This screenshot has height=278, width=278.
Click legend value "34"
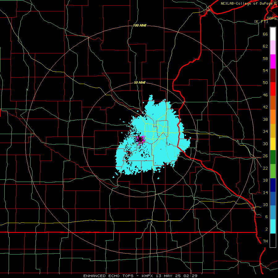tap(265, 131)
